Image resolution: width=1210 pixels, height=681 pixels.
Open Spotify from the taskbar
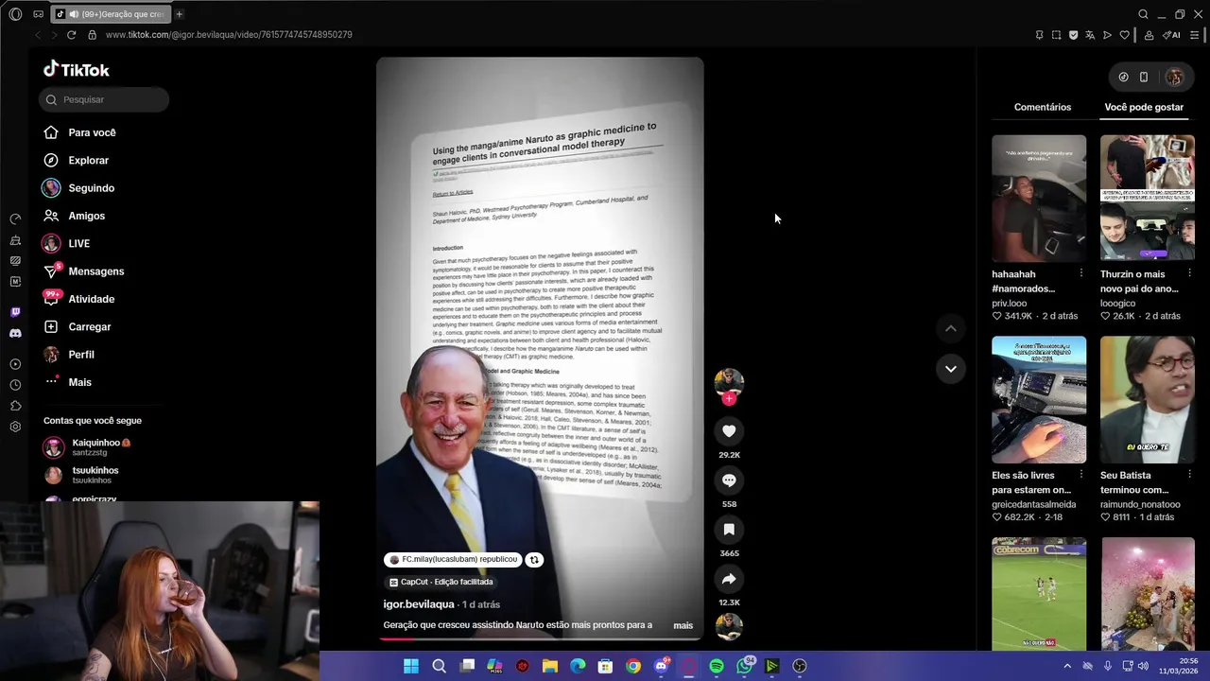pos(717,666)
